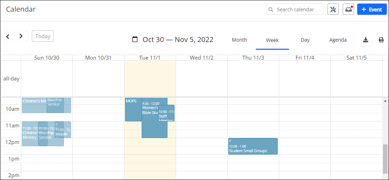
Task: Download the calendar using the export icon
Action: (x=366, y=40)
